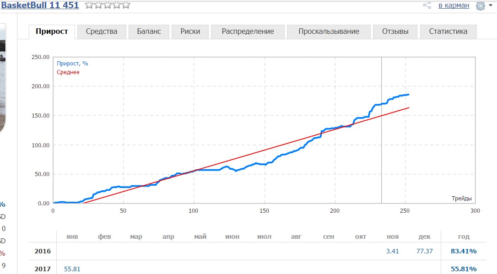Viewport: 497px width, 274px height.
Task: Click the December 2016 value 77.37
Action: coord(424,251)
